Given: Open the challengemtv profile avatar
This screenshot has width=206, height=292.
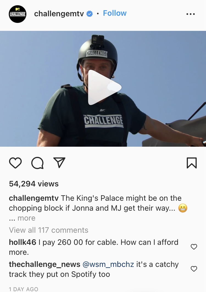Looking at the screenshot, I should (18, 14).
